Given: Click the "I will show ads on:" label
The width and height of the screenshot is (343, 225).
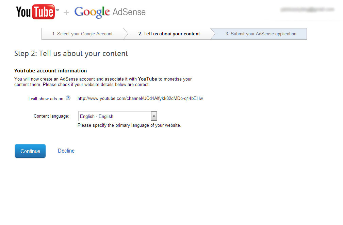Looking at the screenshot, I should pos(46,99).
